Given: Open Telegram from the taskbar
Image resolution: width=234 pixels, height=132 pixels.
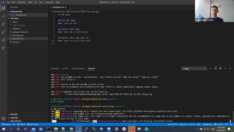Looking at the screenshot, I should click(101, 129).
